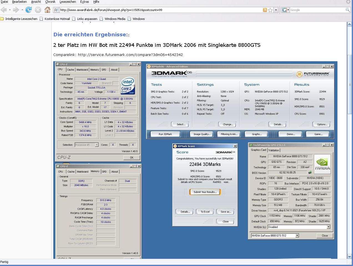This screenshot has width=353, height=266.
Task: Open the Home page icon
Action: (47, 10)
